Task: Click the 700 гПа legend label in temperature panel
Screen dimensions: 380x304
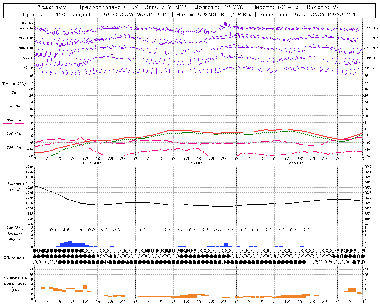Action: 14,134
